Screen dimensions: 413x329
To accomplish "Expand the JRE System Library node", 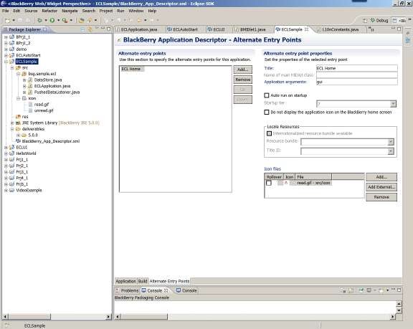I will coord(12,123).
